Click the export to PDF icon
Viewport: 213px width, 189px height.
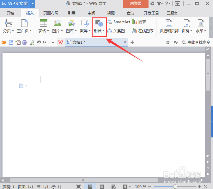point(18,42)
